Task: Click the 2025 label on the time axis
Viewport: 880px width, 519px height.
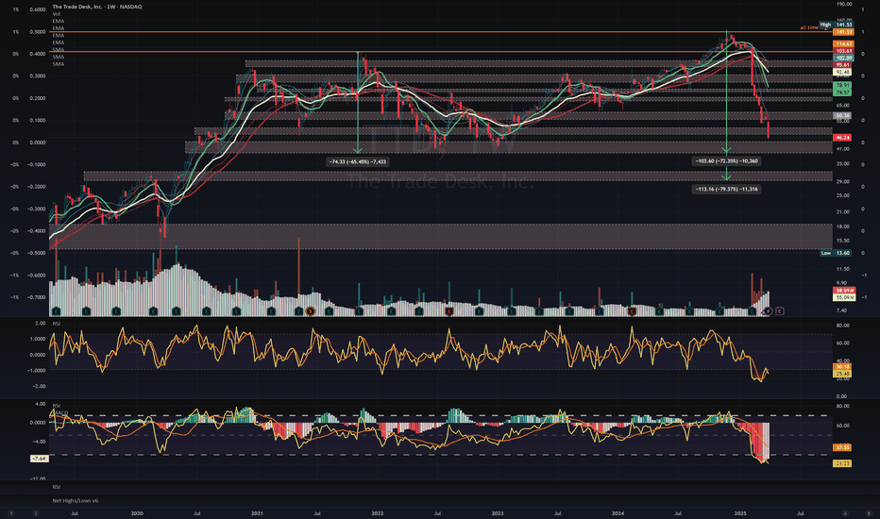Action: (740, 513)
